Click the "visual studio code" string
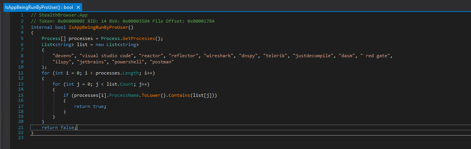The width and height of the screenshot is (471, 149). pyautogui.click(x=106, y=56)
